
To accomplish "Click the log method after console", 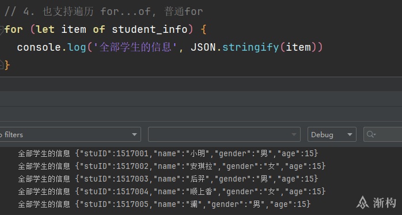I will [77, 47].
